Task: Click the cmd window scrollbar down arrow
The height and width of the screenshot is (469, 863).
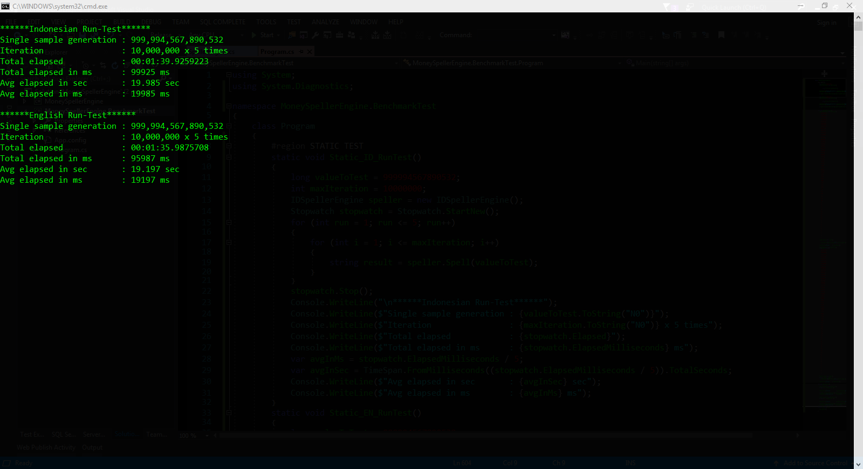Action: point(858,464)
